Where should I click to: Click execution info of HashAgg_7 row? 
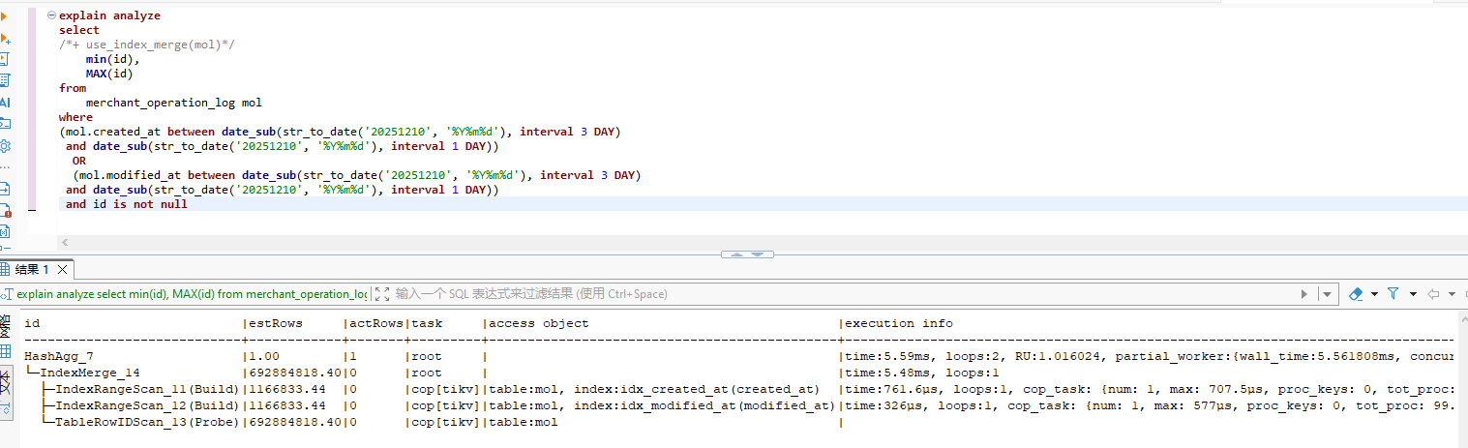(x=1149, y=356)
